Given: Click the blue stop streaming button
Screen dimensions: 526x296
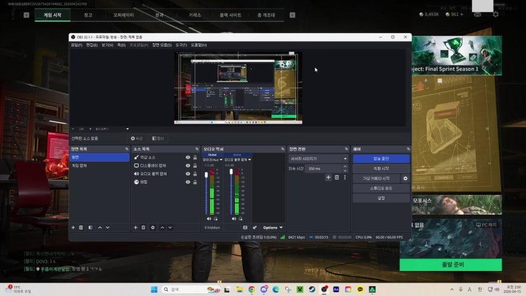Looking at the screenshot, I should pos(381,158).
